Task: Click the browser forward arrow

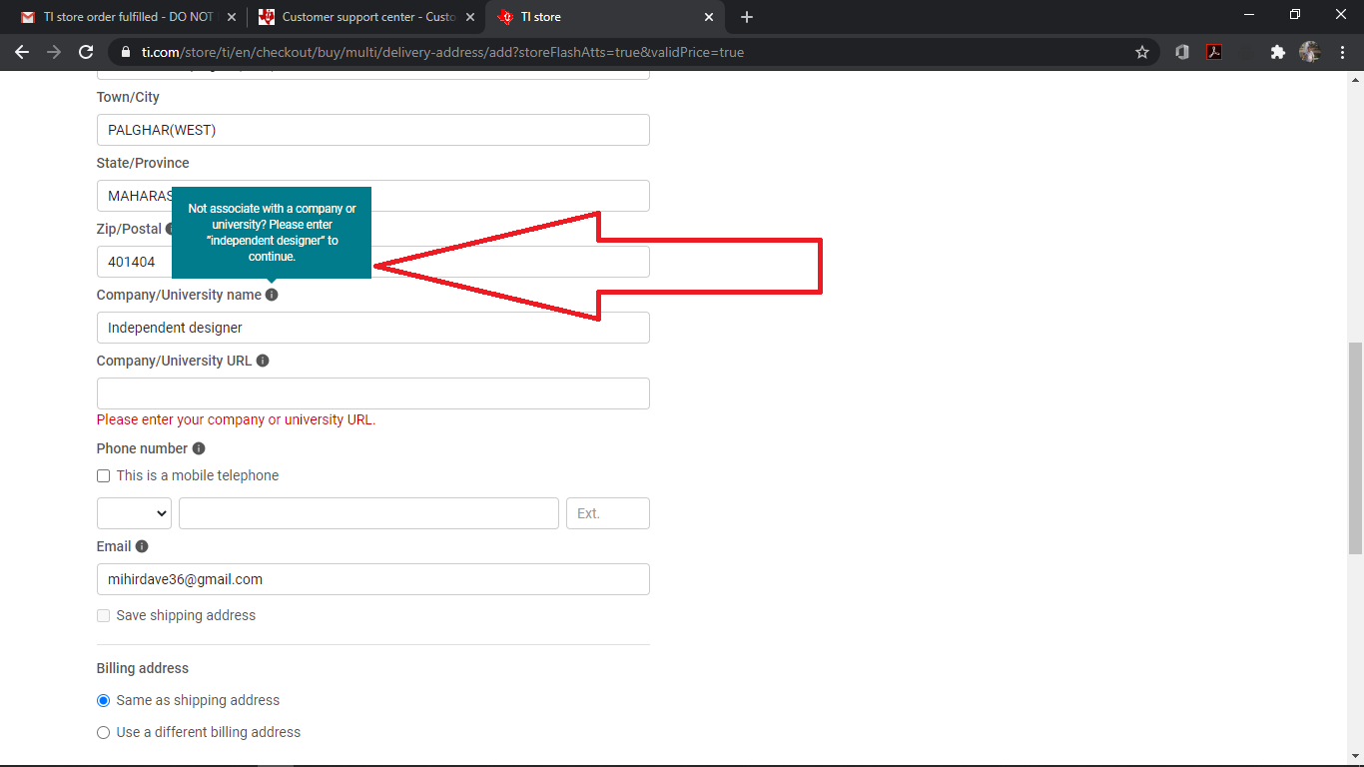Action: tap(54, 52)
